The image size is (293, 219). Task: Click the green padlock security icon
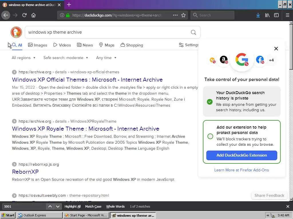pyautogui.click(x=68, y=15)
